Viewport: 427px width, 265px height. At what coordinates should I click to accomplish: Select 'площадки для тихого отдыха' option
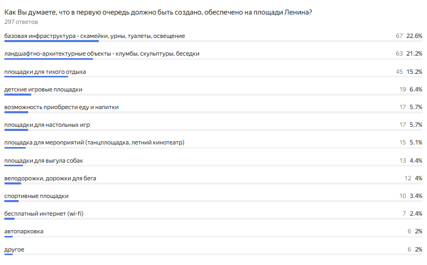point(45,72)
